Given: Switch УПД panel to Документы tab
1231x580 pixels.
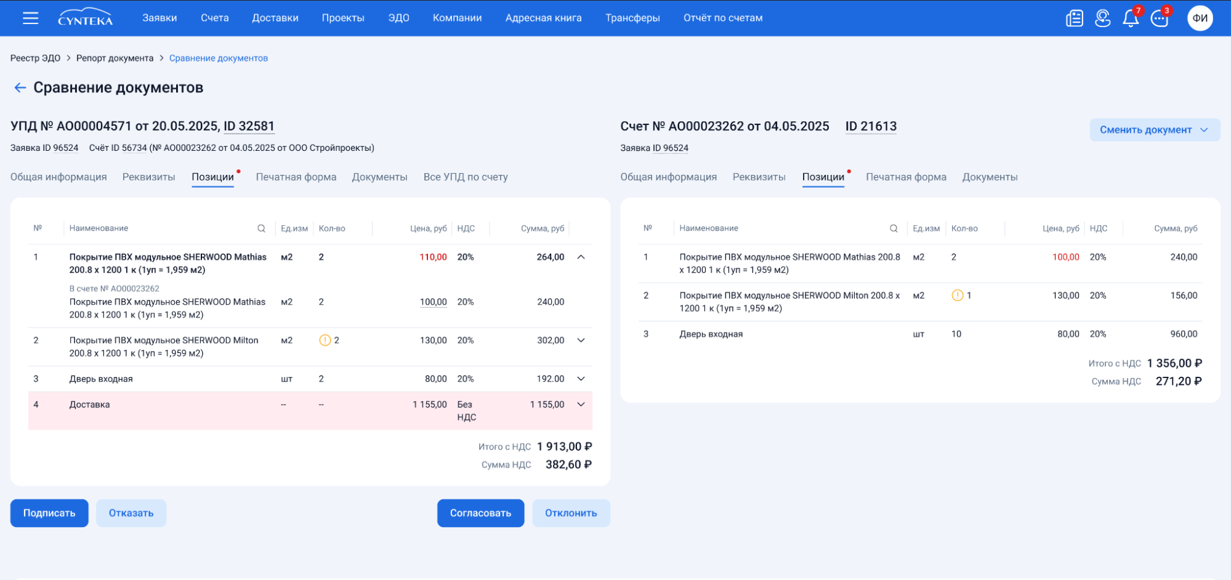Looking at the screenshot, I should [379, 177].
